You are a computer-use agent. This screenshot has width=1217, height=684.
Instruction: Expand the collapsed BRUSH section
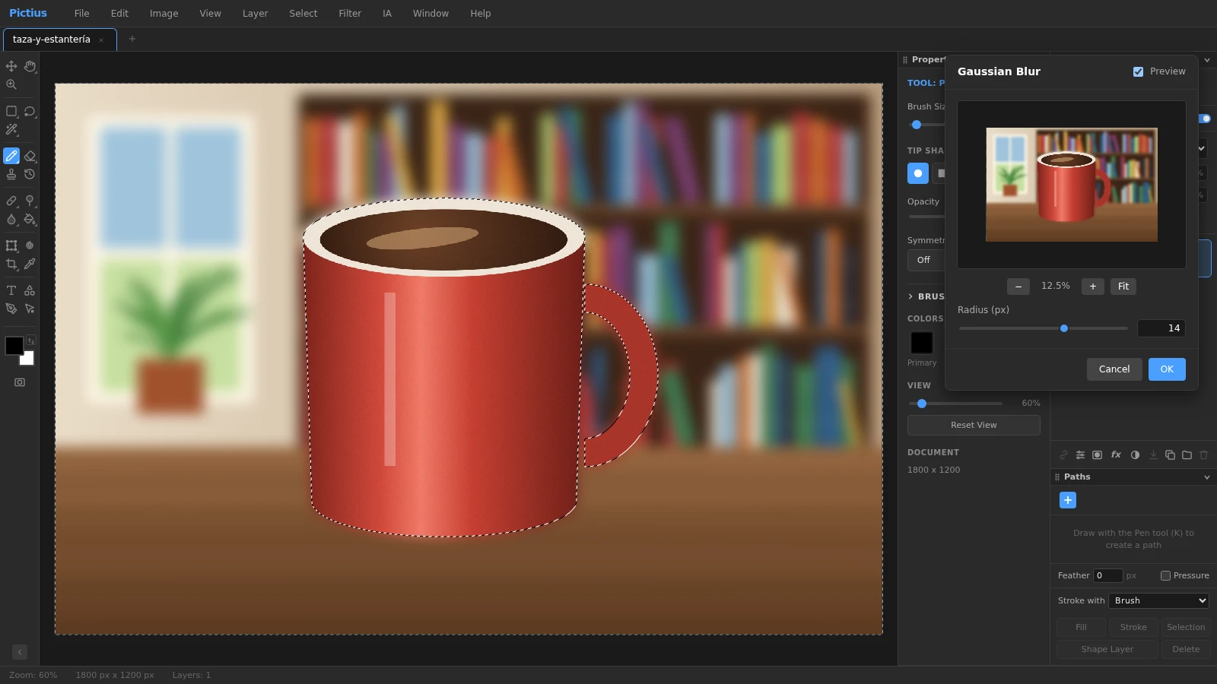click(926, 296)
